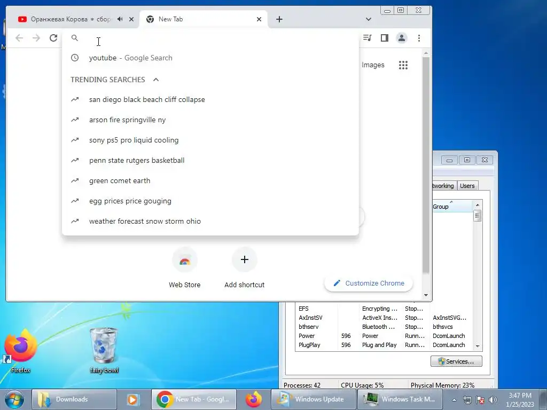Select the Power service row
547x410 pixels.
[x=384, y=336]
